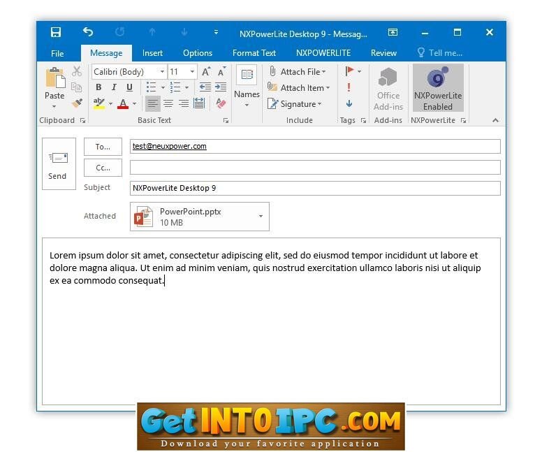Send the email message

click(x=59, y=164)
